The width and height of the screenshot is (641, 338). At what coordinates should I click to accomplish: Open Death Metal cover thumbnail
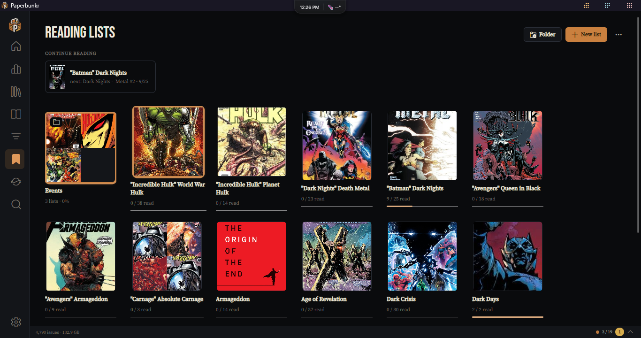pos(337,146)
